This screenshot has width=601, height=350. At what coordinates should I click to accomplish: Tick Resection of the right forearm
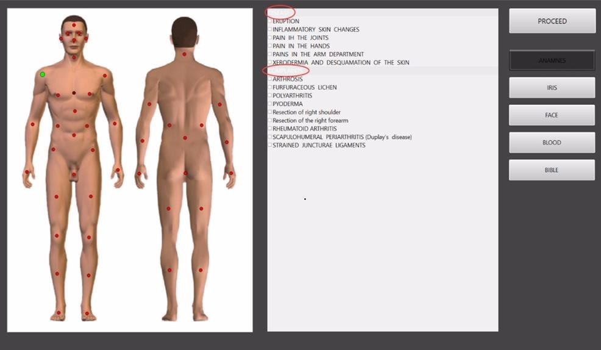coord(270,120)
